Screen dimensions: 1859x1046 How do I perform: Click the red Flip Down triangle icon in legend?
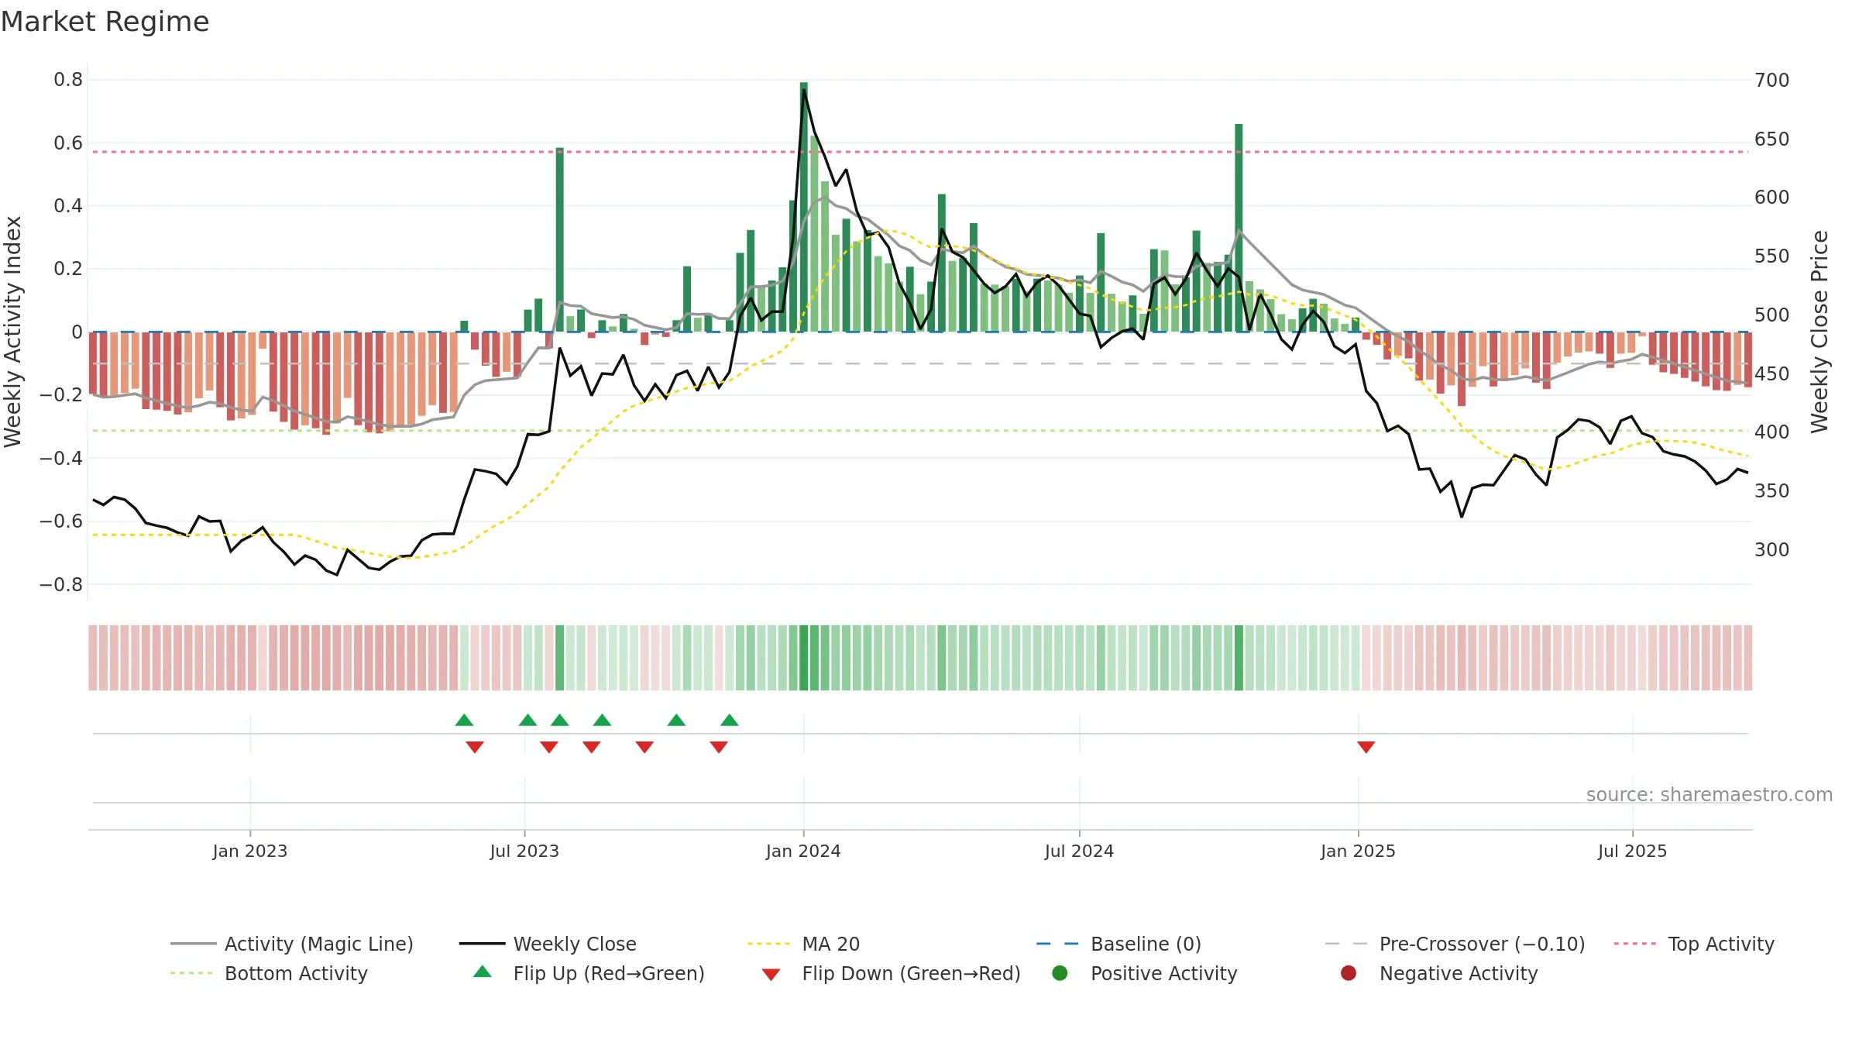[x=771, y=975]
